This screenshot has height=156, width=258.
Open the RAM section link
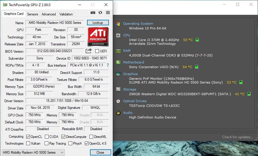point(127,51)
